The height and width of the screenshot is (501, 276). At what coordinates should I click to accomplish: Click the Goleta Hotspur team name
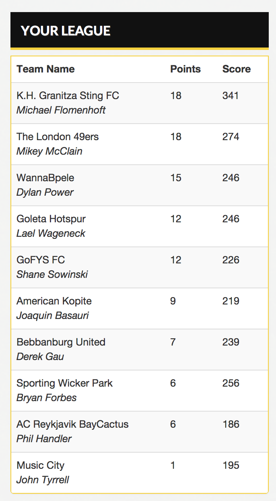click(51, 219)
